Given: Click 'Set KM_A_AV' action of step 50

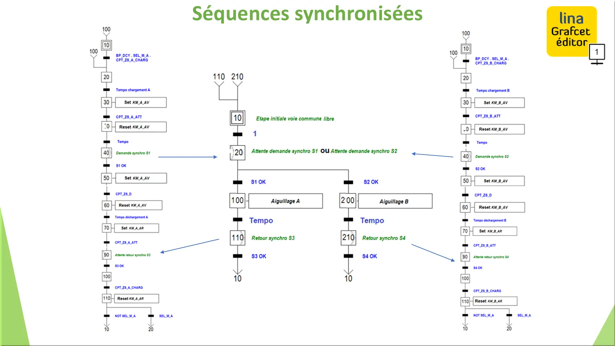Looking at the screenshot, I should (141, 178).
